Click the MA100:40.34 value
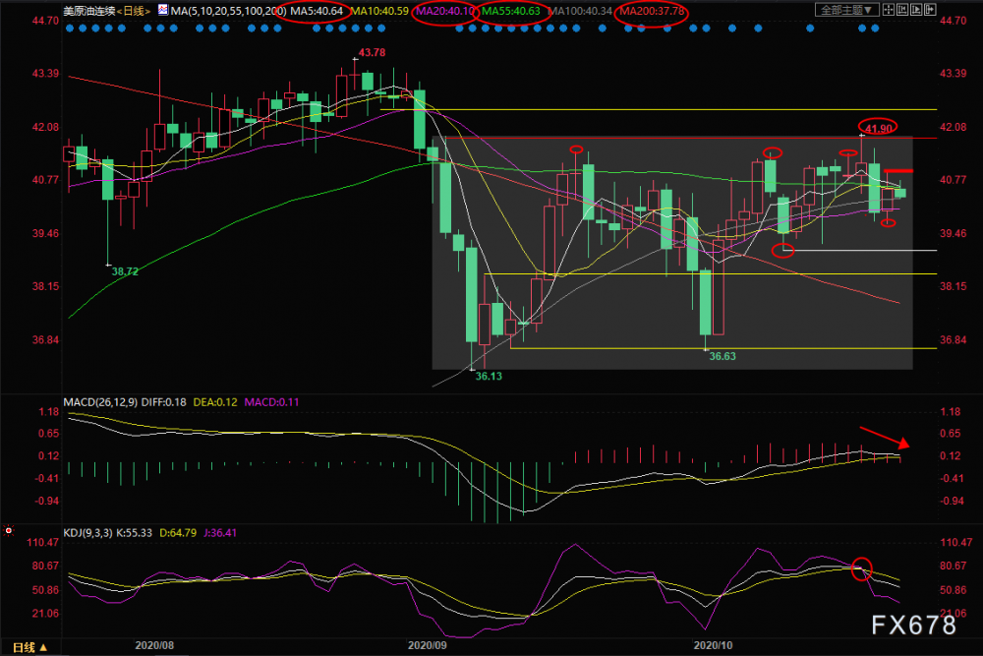983x656 pixels. (580, 11)
